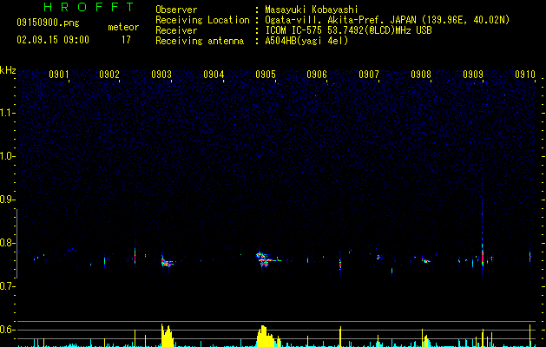The height and width of the screenshot is (347, 546).
Task: Click the meteor count 17
Action: [126, 40]
